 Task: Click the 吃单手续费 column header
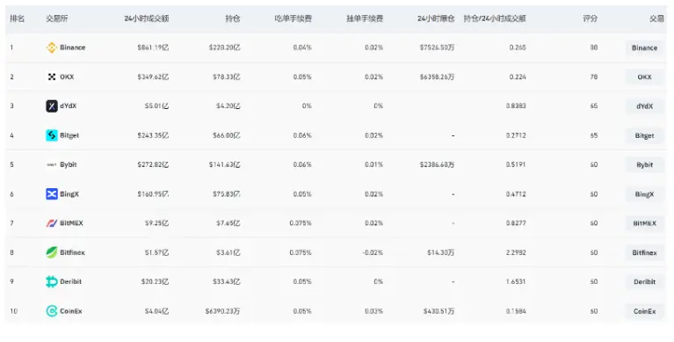294,18
